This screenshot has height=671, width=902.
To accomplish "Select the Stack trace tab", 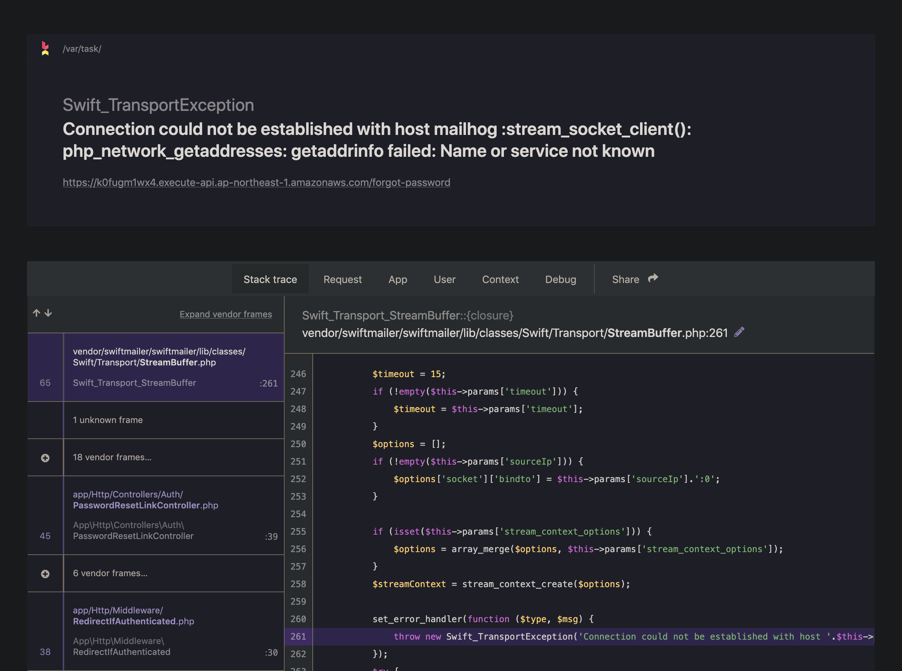I will (x=270, y=279).
